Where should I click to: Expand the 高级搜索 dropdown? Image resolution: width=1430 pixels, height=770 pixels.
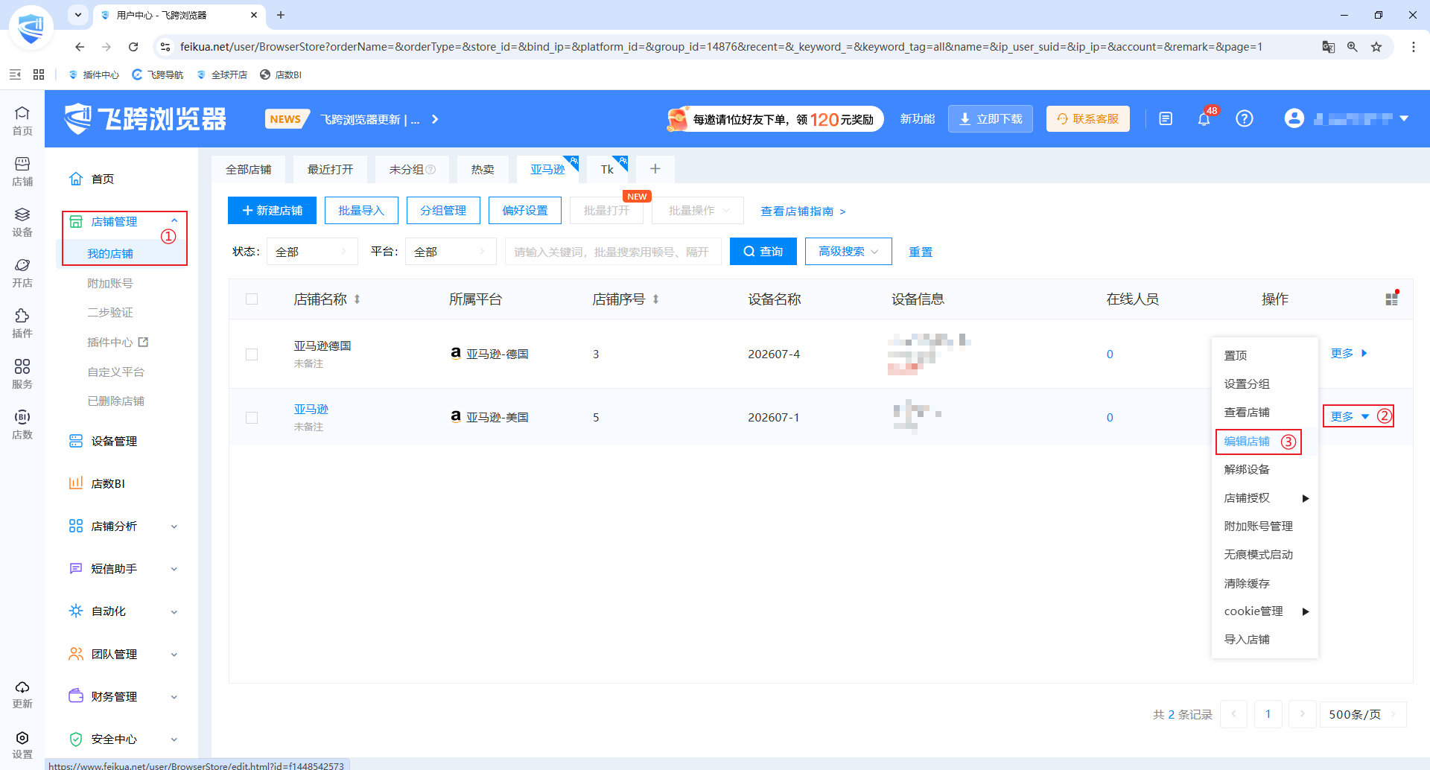pos(848,252)
